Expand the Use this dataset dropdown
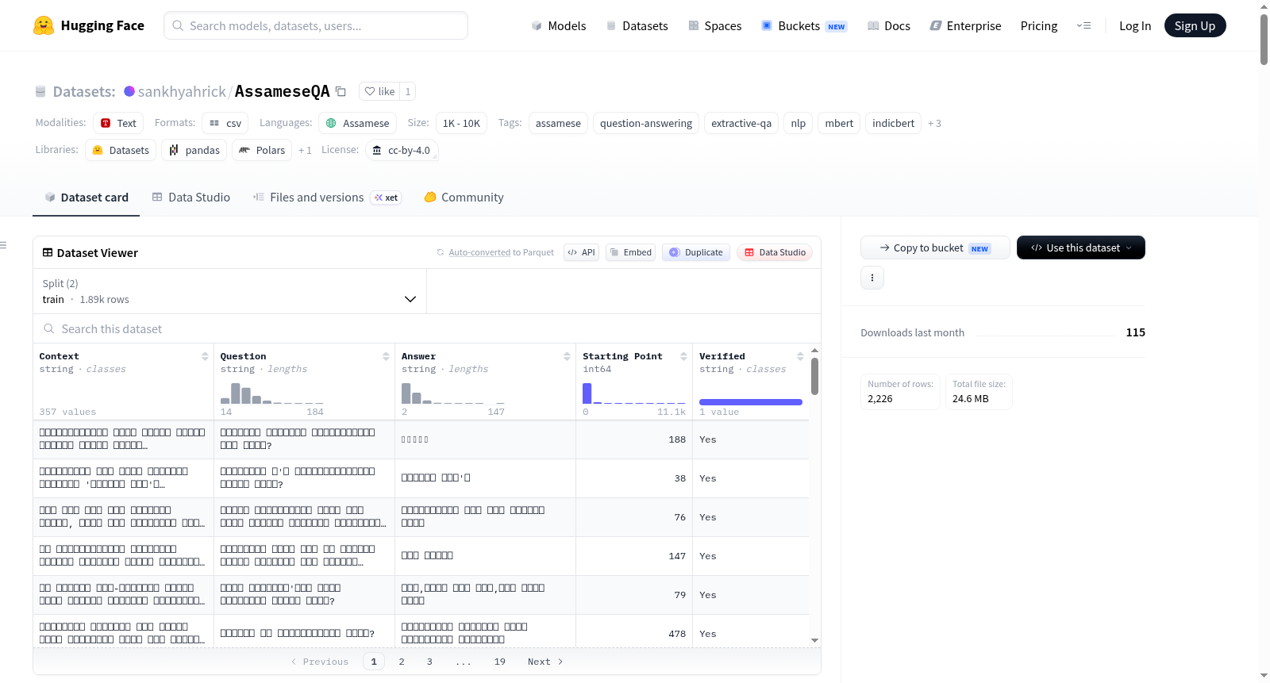 pyautogui.click(x=1081, y=247)
